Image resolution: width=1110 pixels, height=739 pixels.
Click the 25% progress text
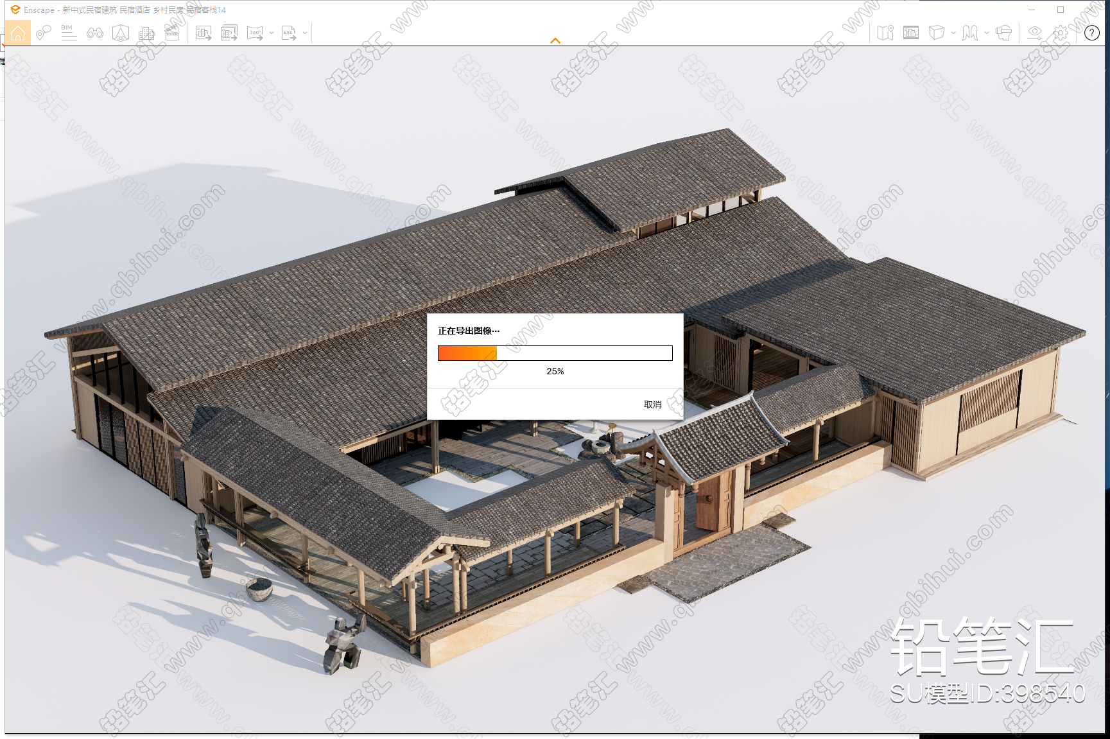(x=555, y=371)
